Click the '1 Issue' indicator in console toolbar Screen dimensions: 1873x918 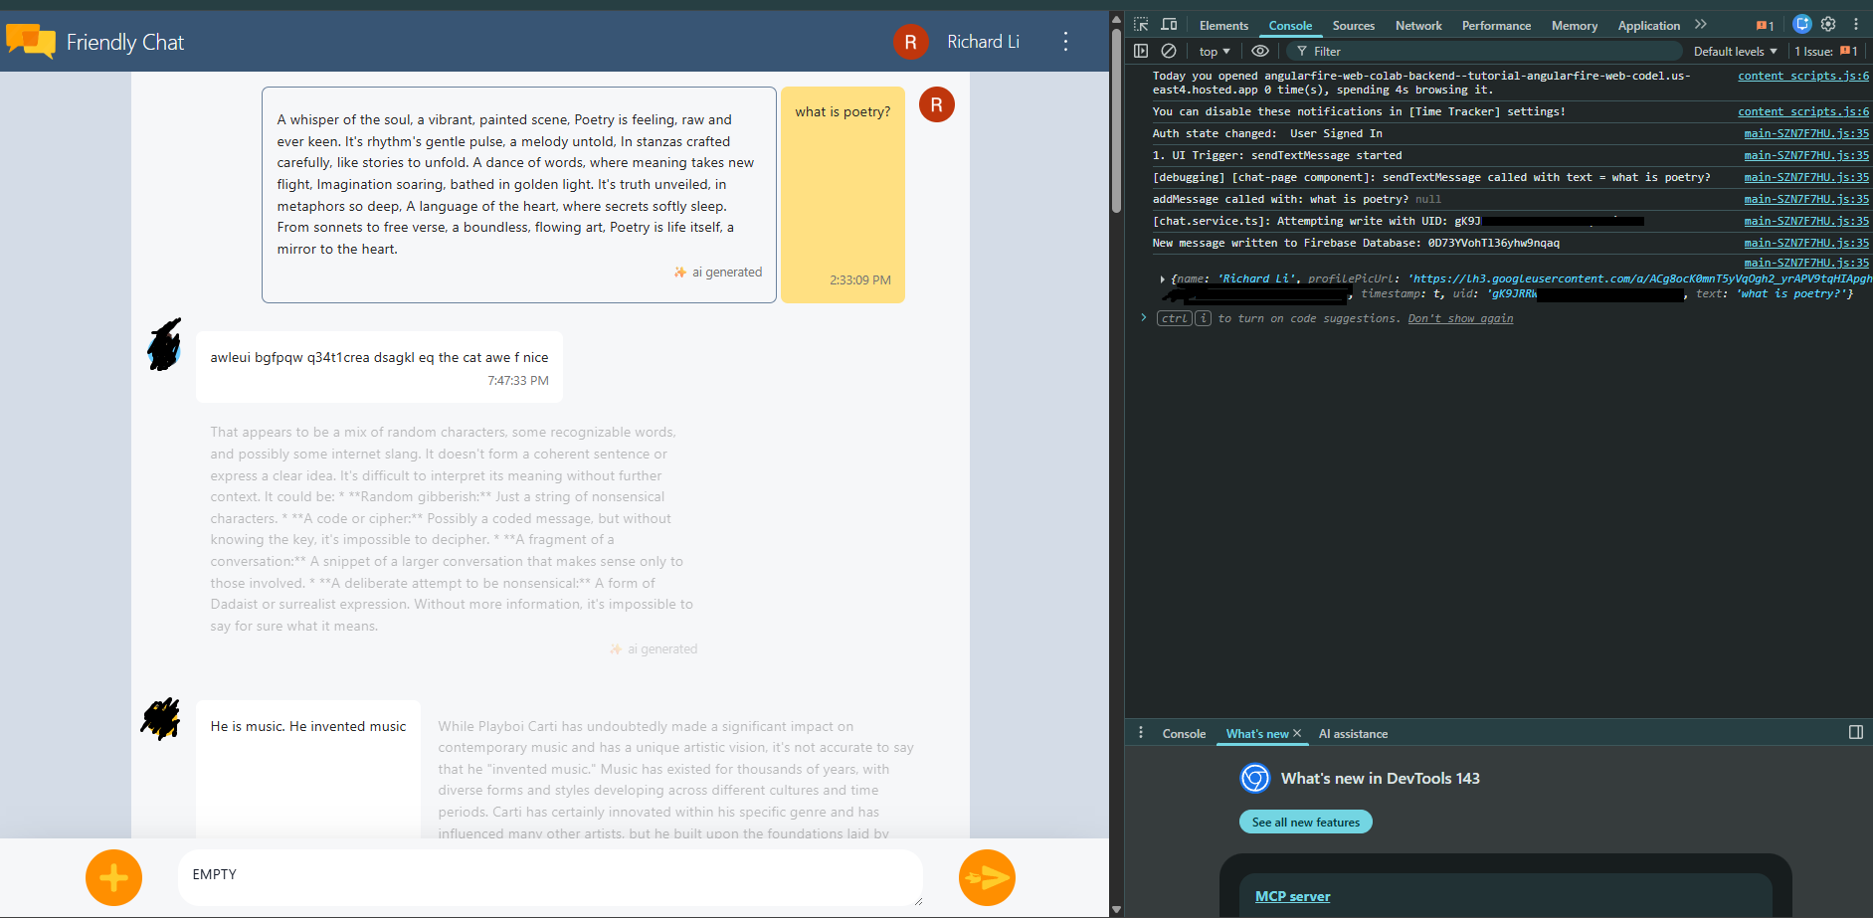(1826, 52)
